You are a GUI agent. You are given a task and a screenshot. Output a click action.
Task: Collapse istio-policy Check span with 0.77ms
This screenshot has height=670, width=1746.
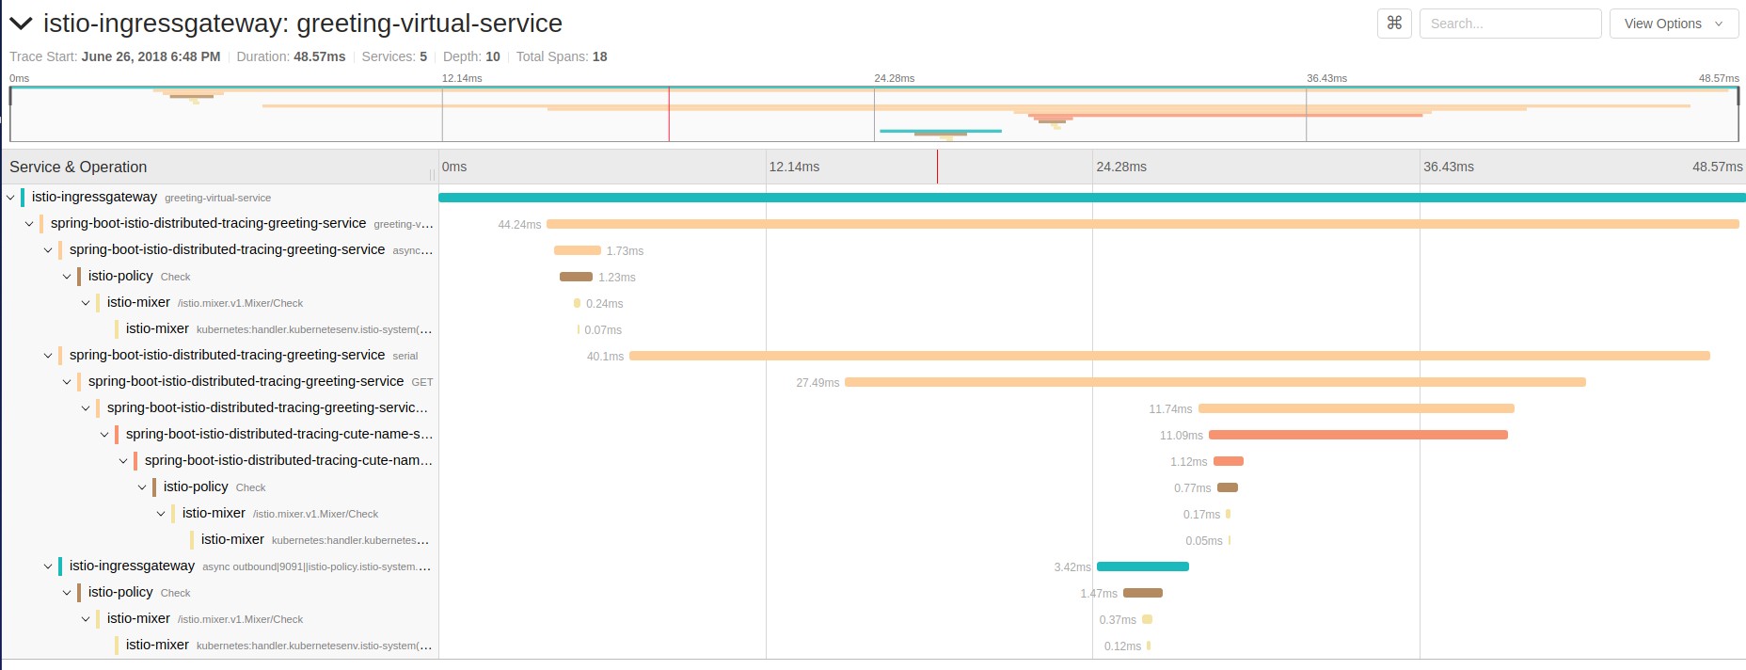[x=142, y=487]
